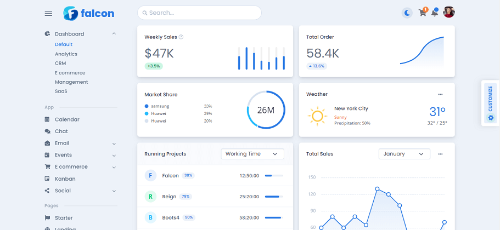Click the 58:20:00 working time

coord(249,217)
